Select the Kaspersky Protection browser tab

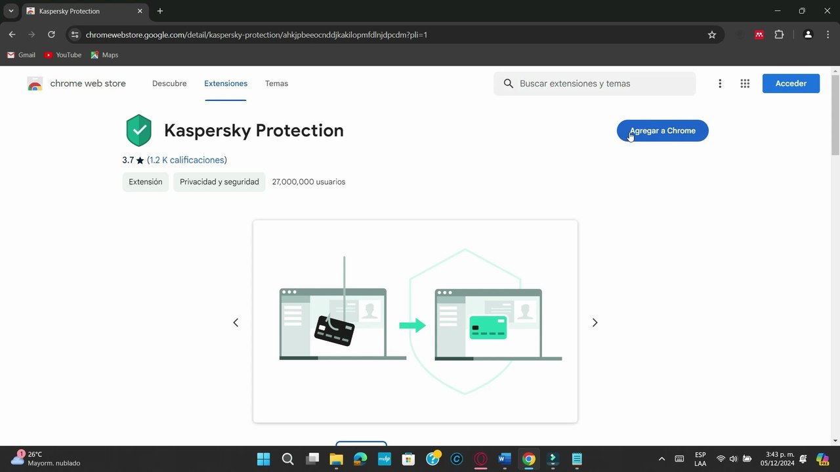(85, 11)
